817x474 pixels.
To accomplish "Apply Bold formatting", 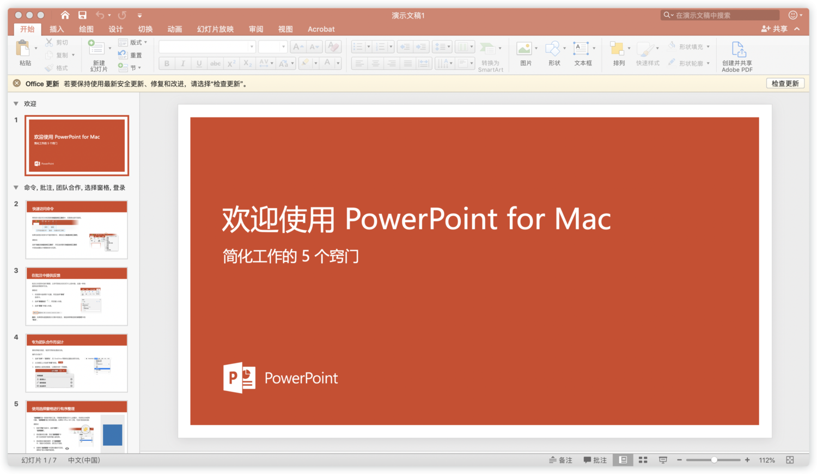I will [x=167, y=64].
